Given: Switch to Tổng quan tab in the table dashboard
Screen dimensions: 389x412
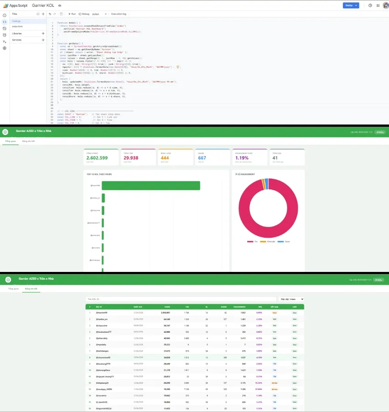Looking at the screenshot, I should pyautogui.click(x=13, y=288).
